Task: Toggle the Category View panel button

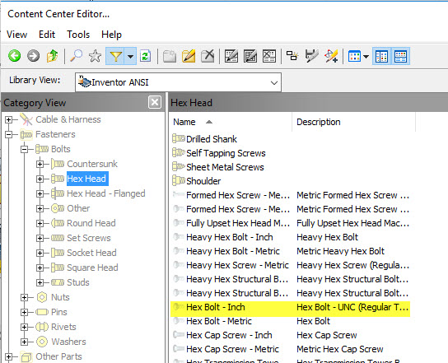Action: [382, 56]
